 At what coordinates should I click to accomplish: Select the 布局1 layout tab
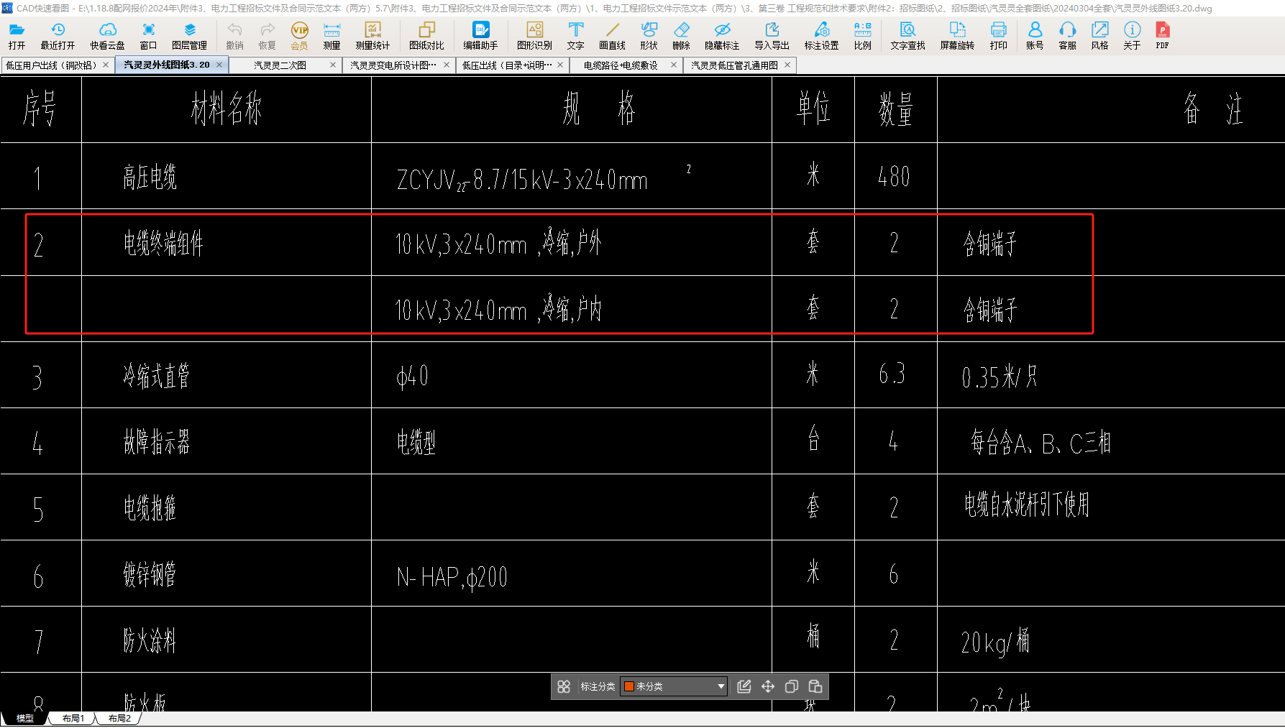(x=73, y=718)
